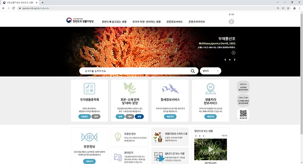Image resolution: width=303 pixels, height=164 pixels.
Task: Click the 국가생물종목록 document icon
Action: (89, 88)
